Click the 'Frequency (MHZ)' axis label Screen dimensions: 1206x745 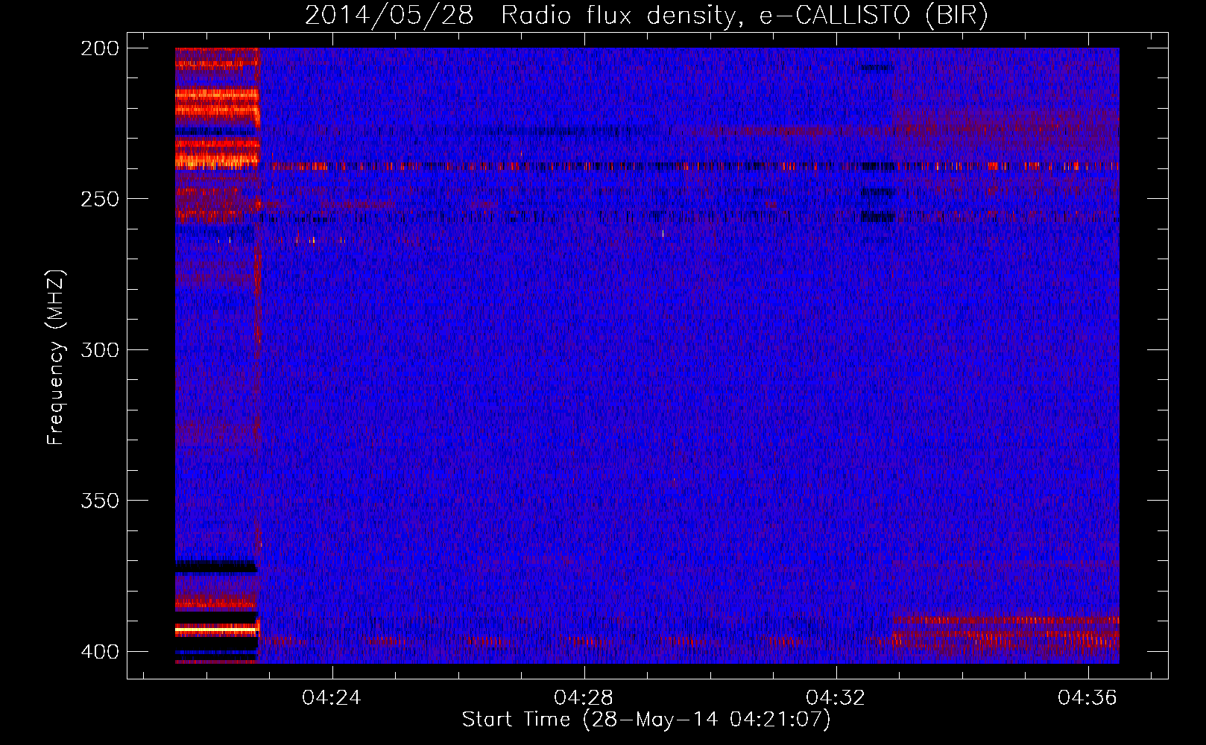coord(56,357)
